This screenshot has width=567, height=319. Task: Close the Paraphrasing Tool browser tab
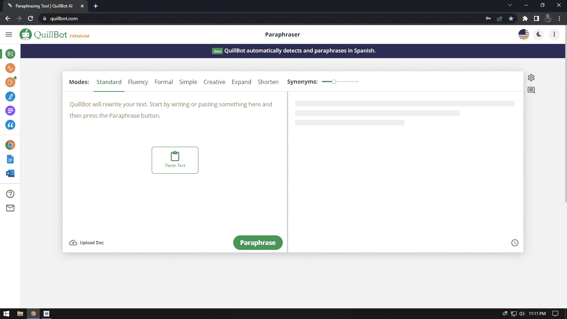82,6
